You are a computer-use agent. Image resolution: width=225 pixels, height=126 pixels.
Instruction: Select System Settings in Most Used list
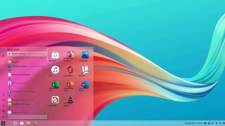point(27,54)
